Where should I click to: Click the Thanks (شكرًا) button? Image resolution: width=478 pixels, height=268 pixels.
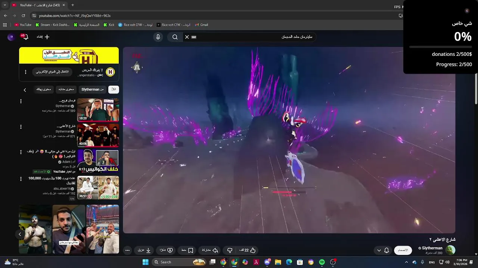[166, 250]
